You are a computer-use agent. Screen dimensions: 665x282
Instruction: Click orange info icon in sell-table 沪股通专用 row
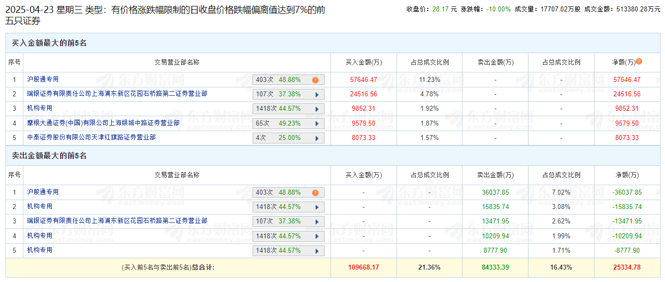pos(315,193)
